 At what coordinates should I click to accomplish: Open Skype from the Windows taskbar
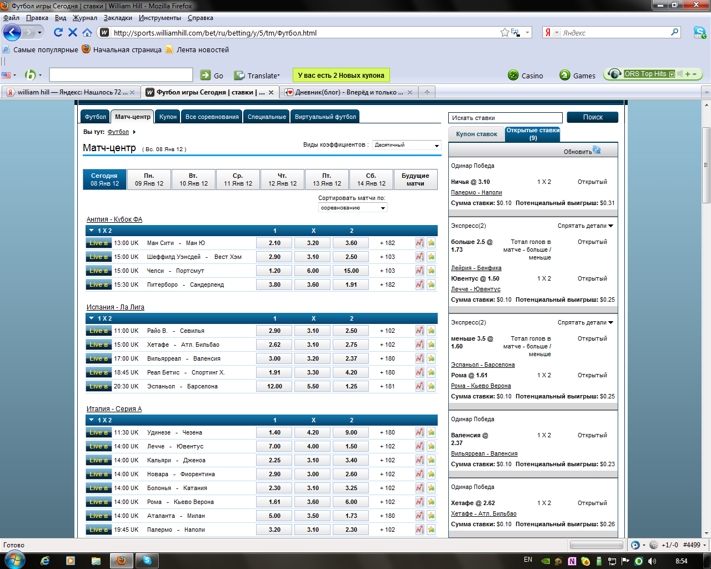(x=147, y=561)
